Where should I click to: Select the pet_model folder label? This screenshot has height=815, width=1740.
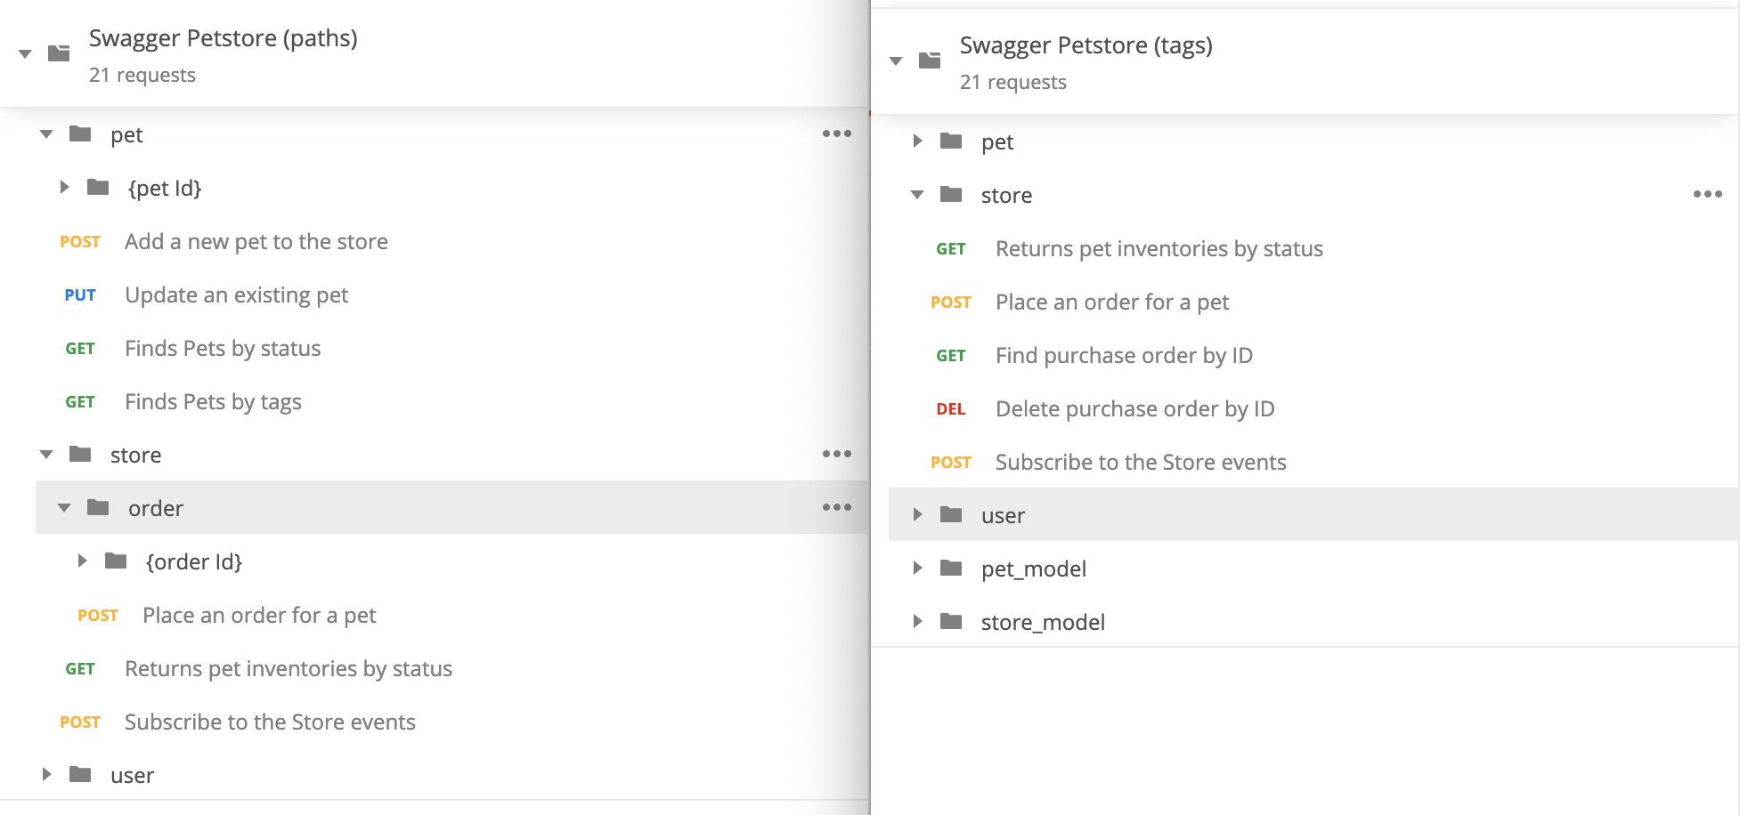coord(1034,569)
